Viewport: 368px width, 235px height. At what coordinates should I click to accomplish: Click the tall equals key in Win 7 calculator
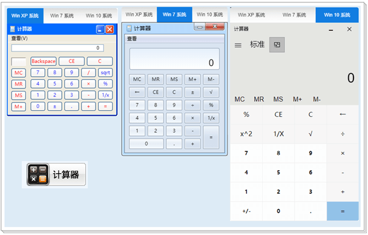coord(211,137)
